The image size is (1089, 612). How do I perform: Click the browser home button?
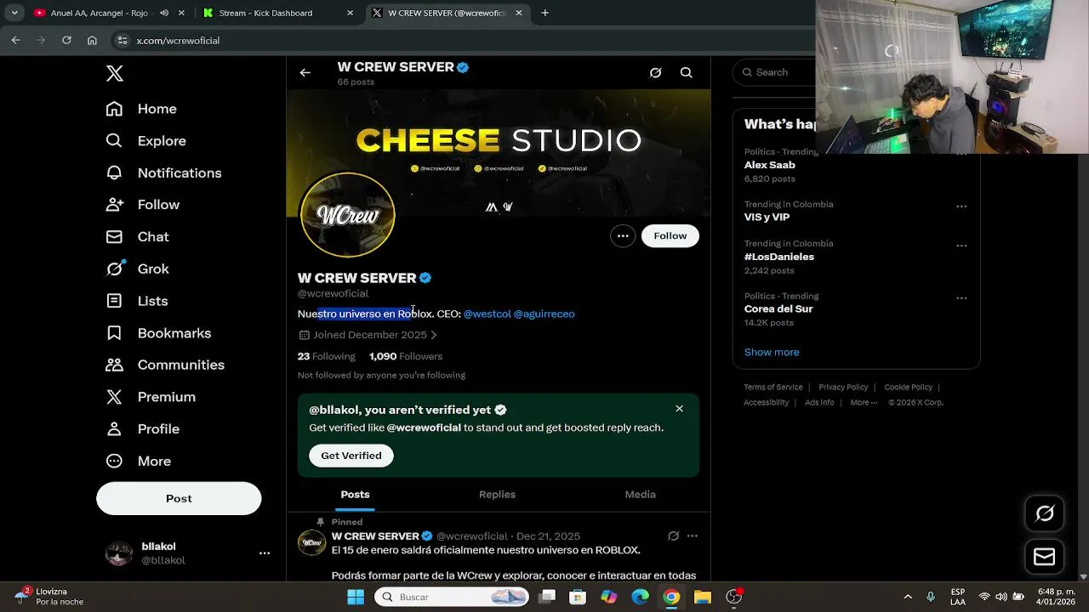(92, 40)
